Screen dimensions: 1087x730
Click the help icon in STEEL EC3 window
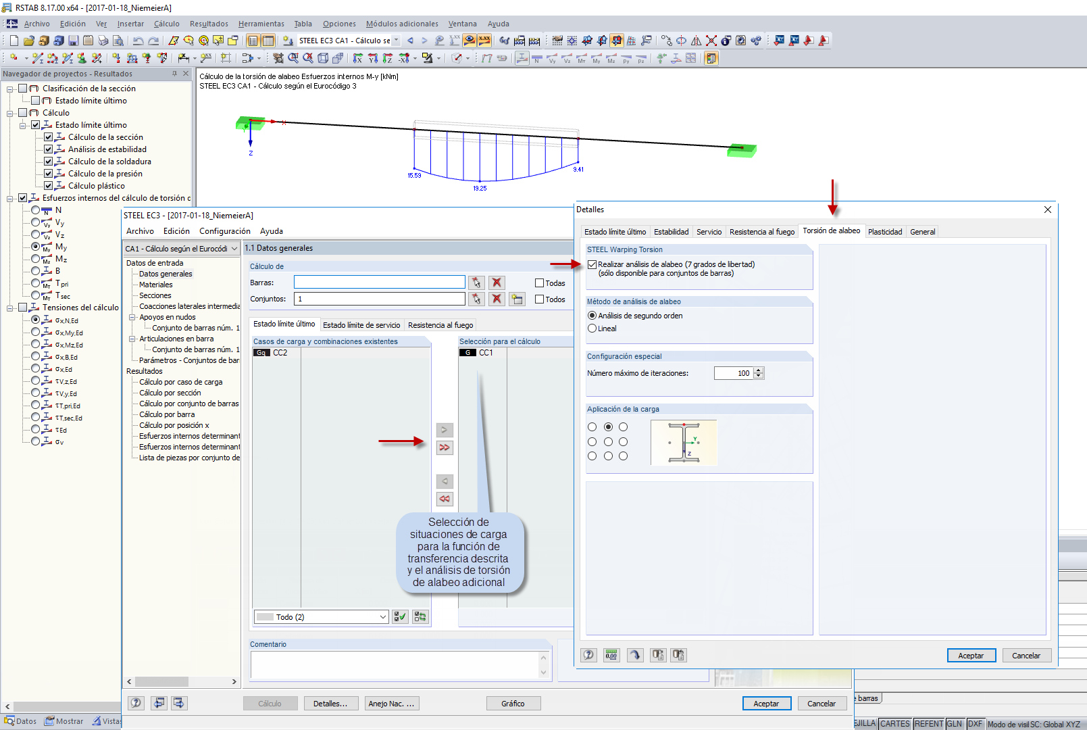[136, 703]
